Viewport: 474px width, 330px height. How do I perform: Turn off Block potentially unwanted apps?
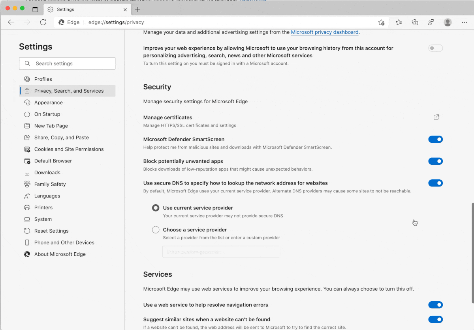tap(435, 161)
